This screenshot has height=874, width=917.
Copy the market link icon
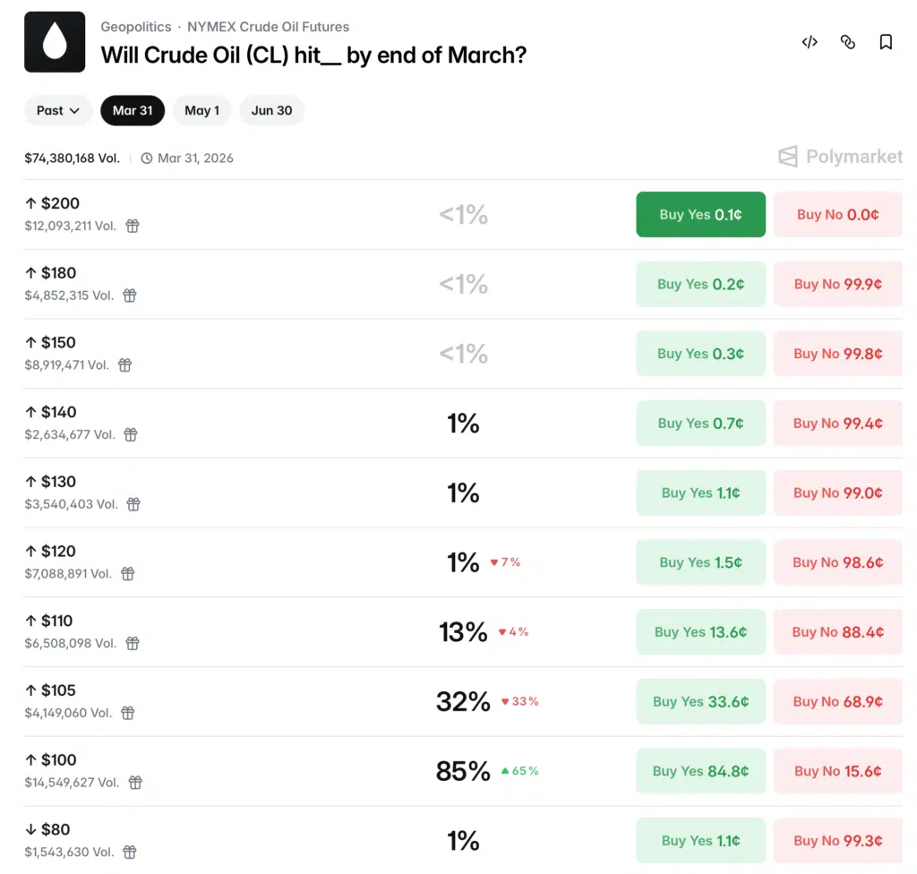[848, 42]
